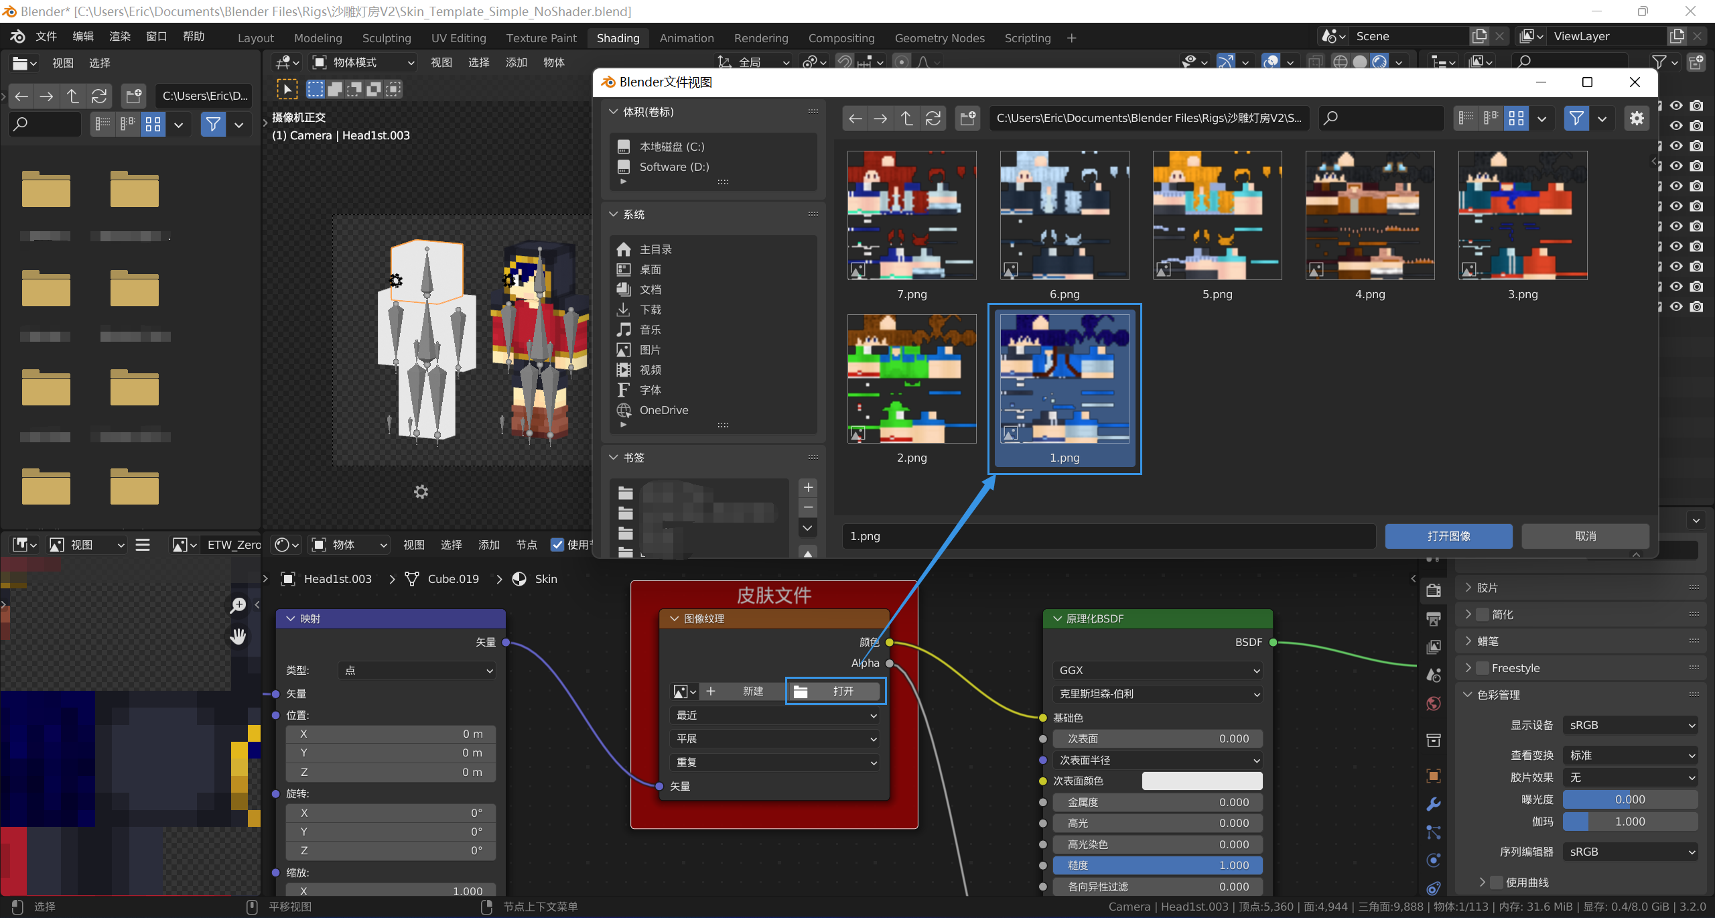Toggle viewport overlays button

click(x=1270, y=62)
